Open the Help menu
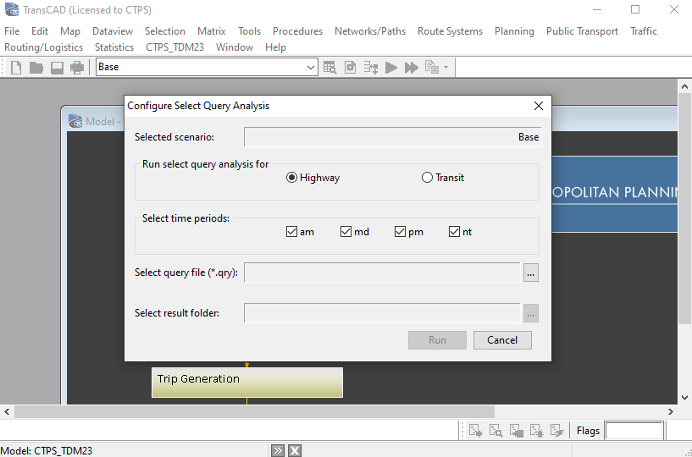This screenshot has height=457, width=692. 275,47
